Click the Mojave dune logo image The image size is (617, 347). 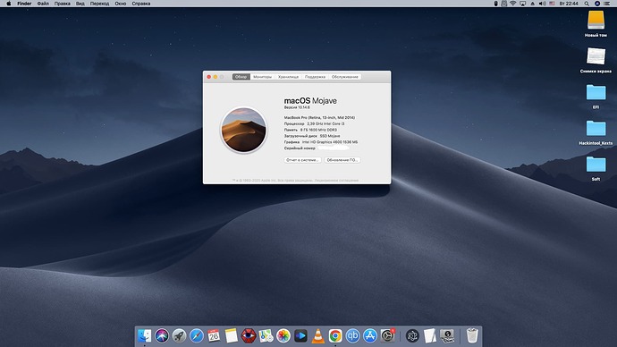[243, 130]
